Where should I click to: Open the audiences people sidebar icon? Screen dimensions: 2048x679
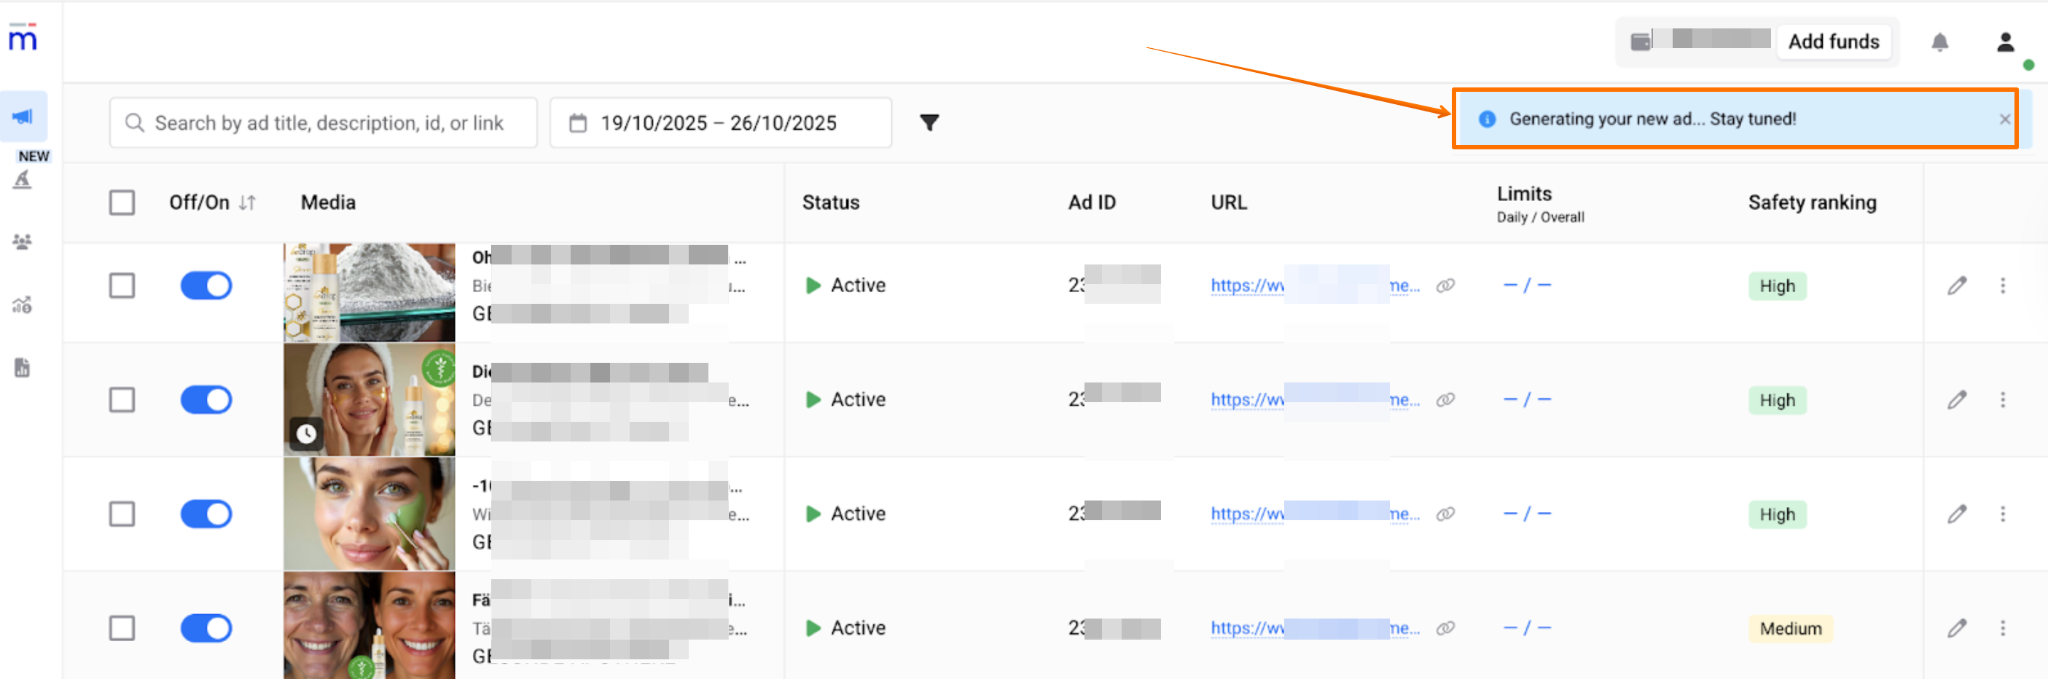point(23,242)
